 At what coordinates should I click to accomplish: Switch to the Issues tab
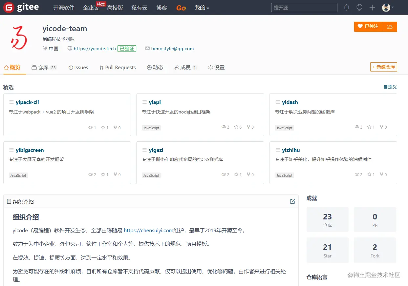click(x=78, y=67)
